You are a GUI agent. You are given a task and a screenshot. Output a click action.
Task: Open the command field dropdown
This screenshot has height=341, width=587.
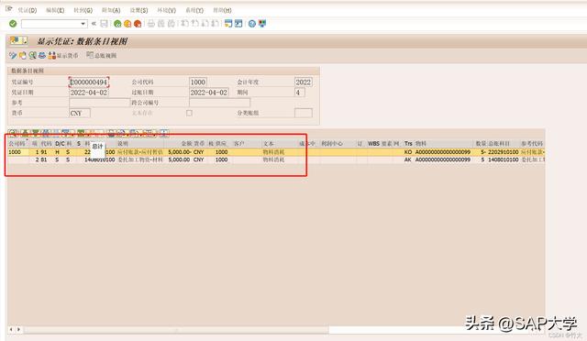coord(83,24)
